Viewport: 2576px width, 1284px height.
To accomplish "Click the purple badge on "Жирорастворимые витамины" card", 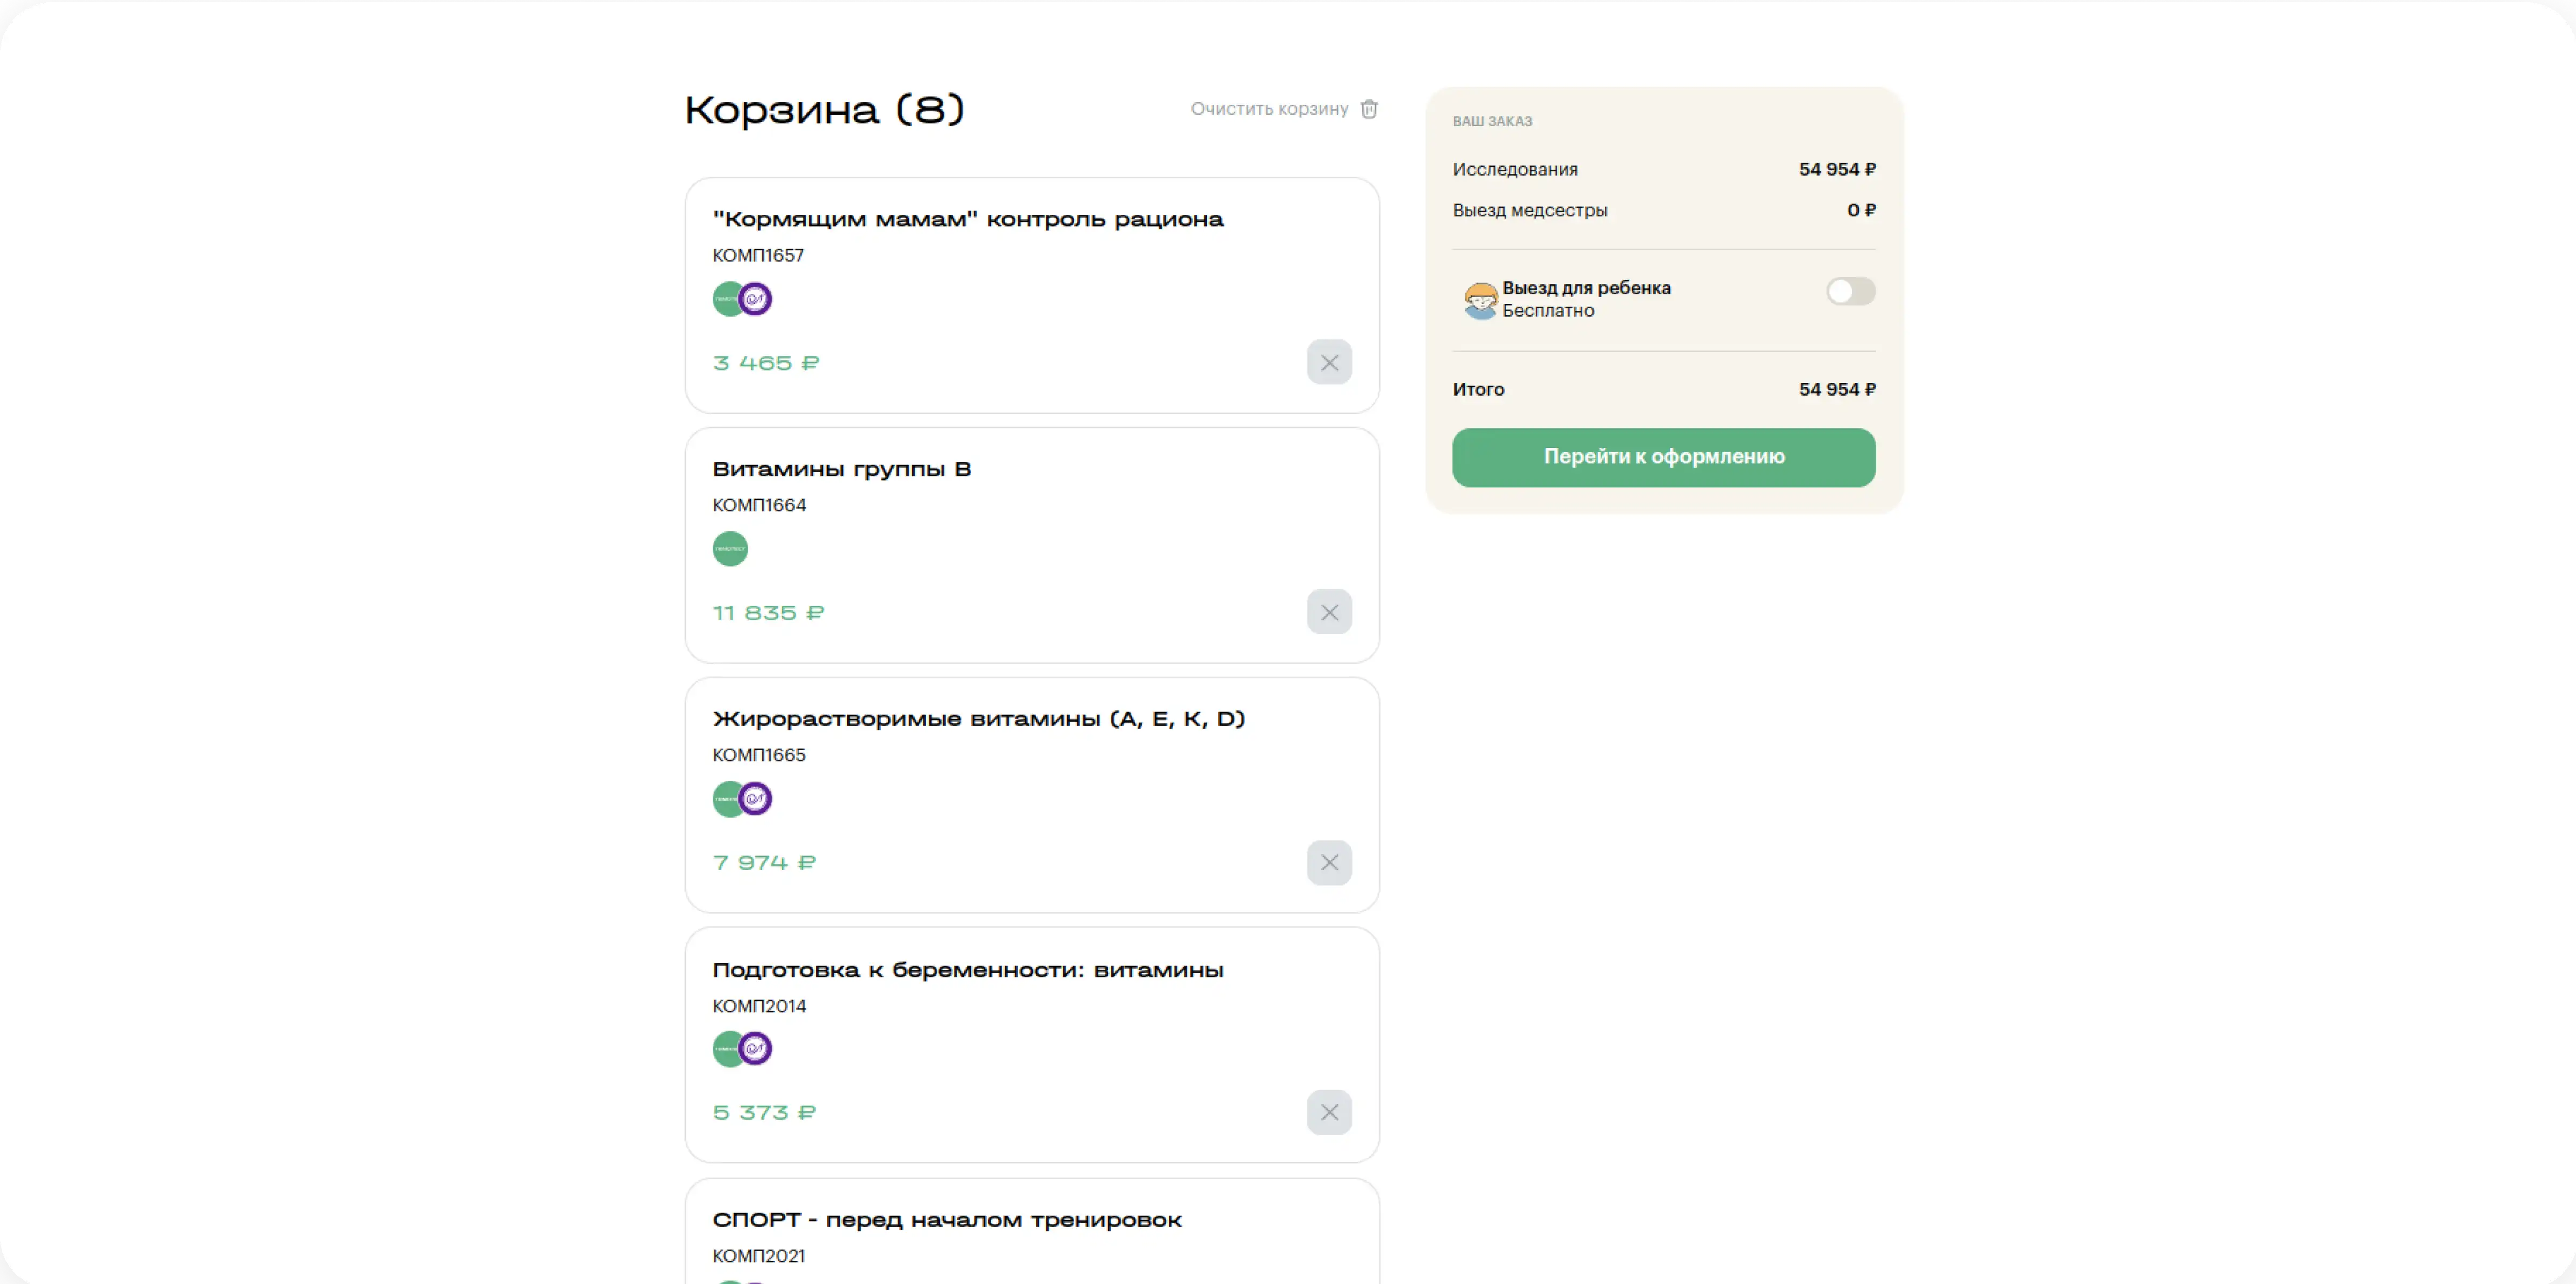I will tap(755, 798).
